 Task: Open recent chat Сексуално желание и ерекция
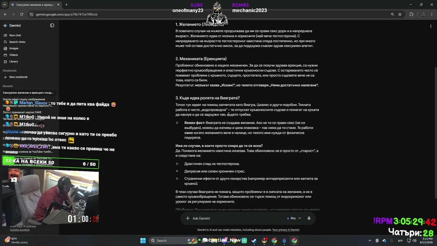(28, 93)
